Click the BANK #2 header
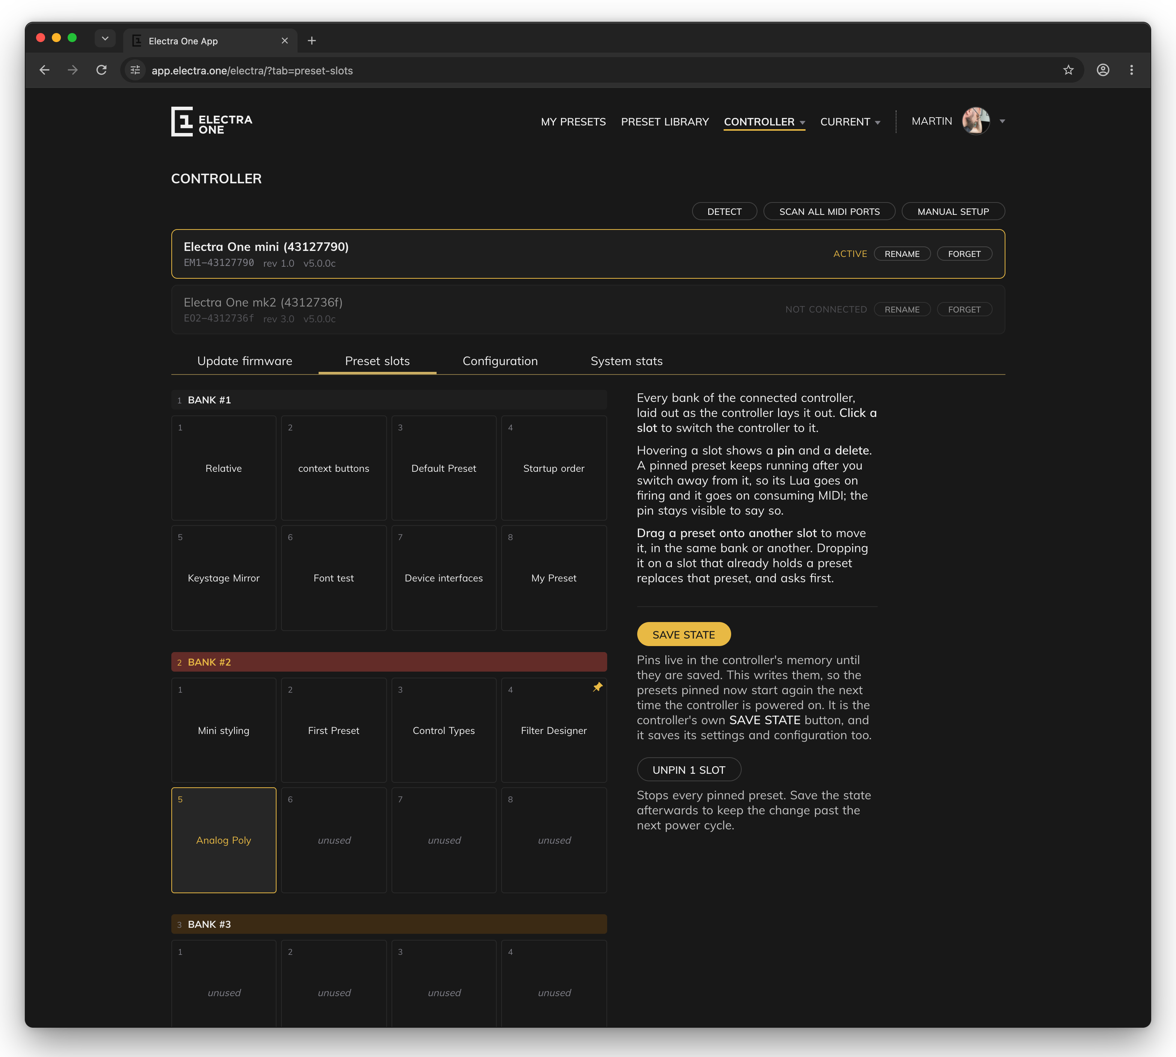 coord(389,662)
